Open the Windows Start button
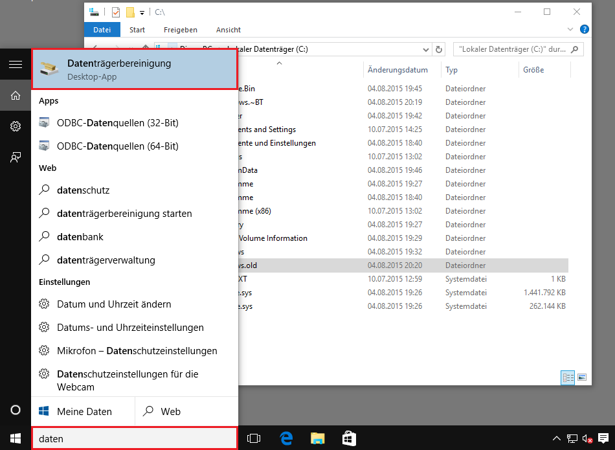This screenshot has height=450, width=615. (x=16, y=438)
